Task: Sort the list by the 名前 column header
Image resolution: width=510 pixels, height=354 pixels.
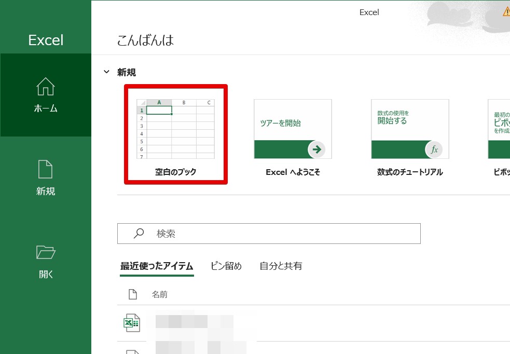Action: [160, 294]
